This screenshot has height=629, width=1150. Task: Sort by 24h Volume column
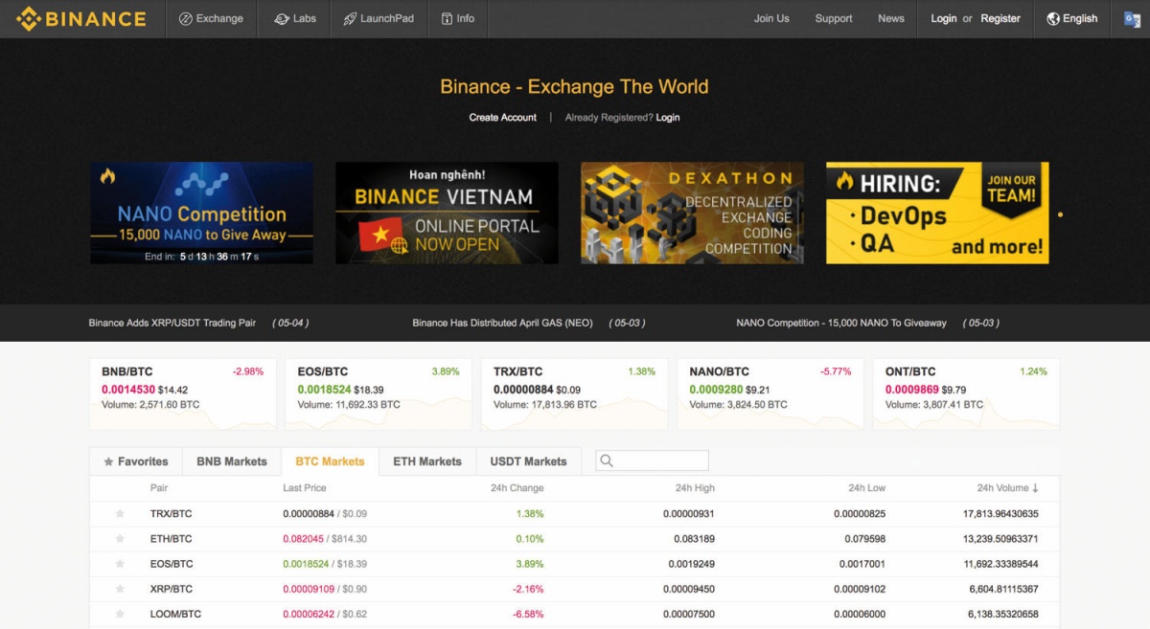coord(1008,488)
